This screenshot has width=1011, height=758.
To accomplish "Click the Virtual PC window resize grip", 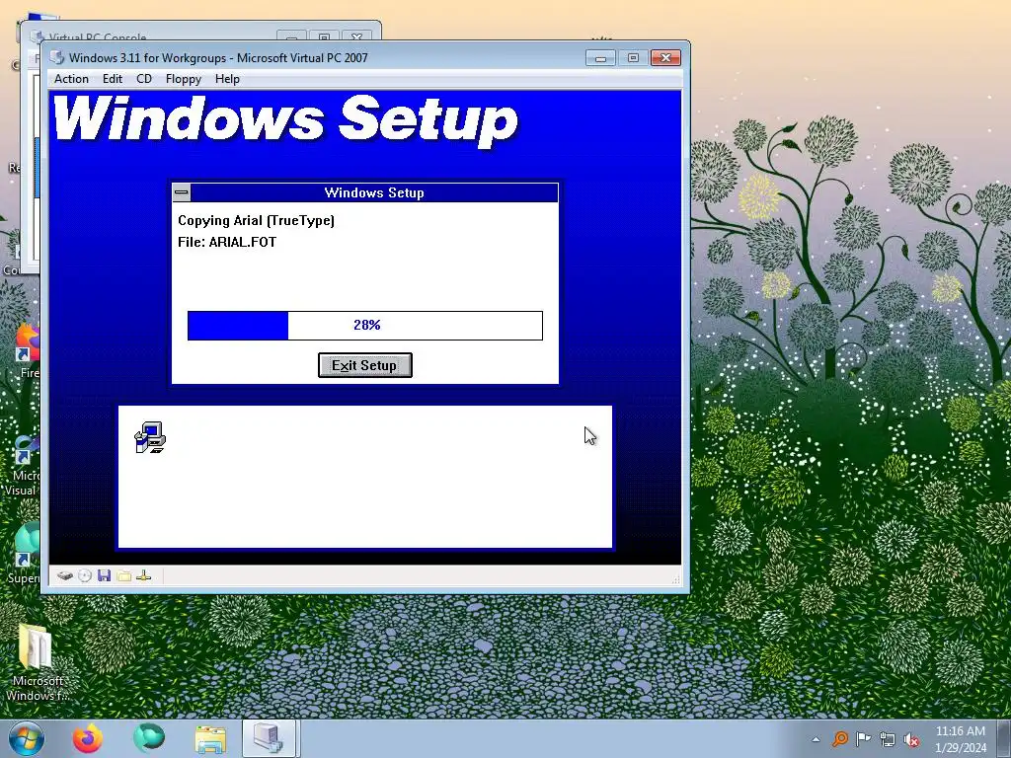I will (675, 579).
